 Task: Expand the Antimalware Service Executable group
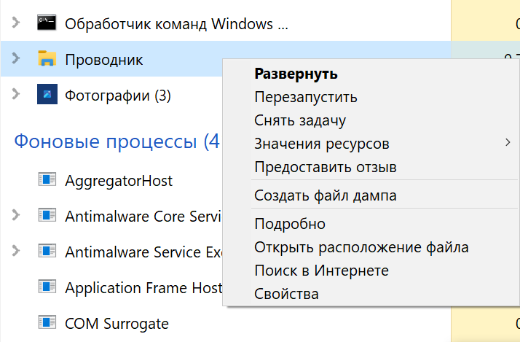[x=16, y=252]
